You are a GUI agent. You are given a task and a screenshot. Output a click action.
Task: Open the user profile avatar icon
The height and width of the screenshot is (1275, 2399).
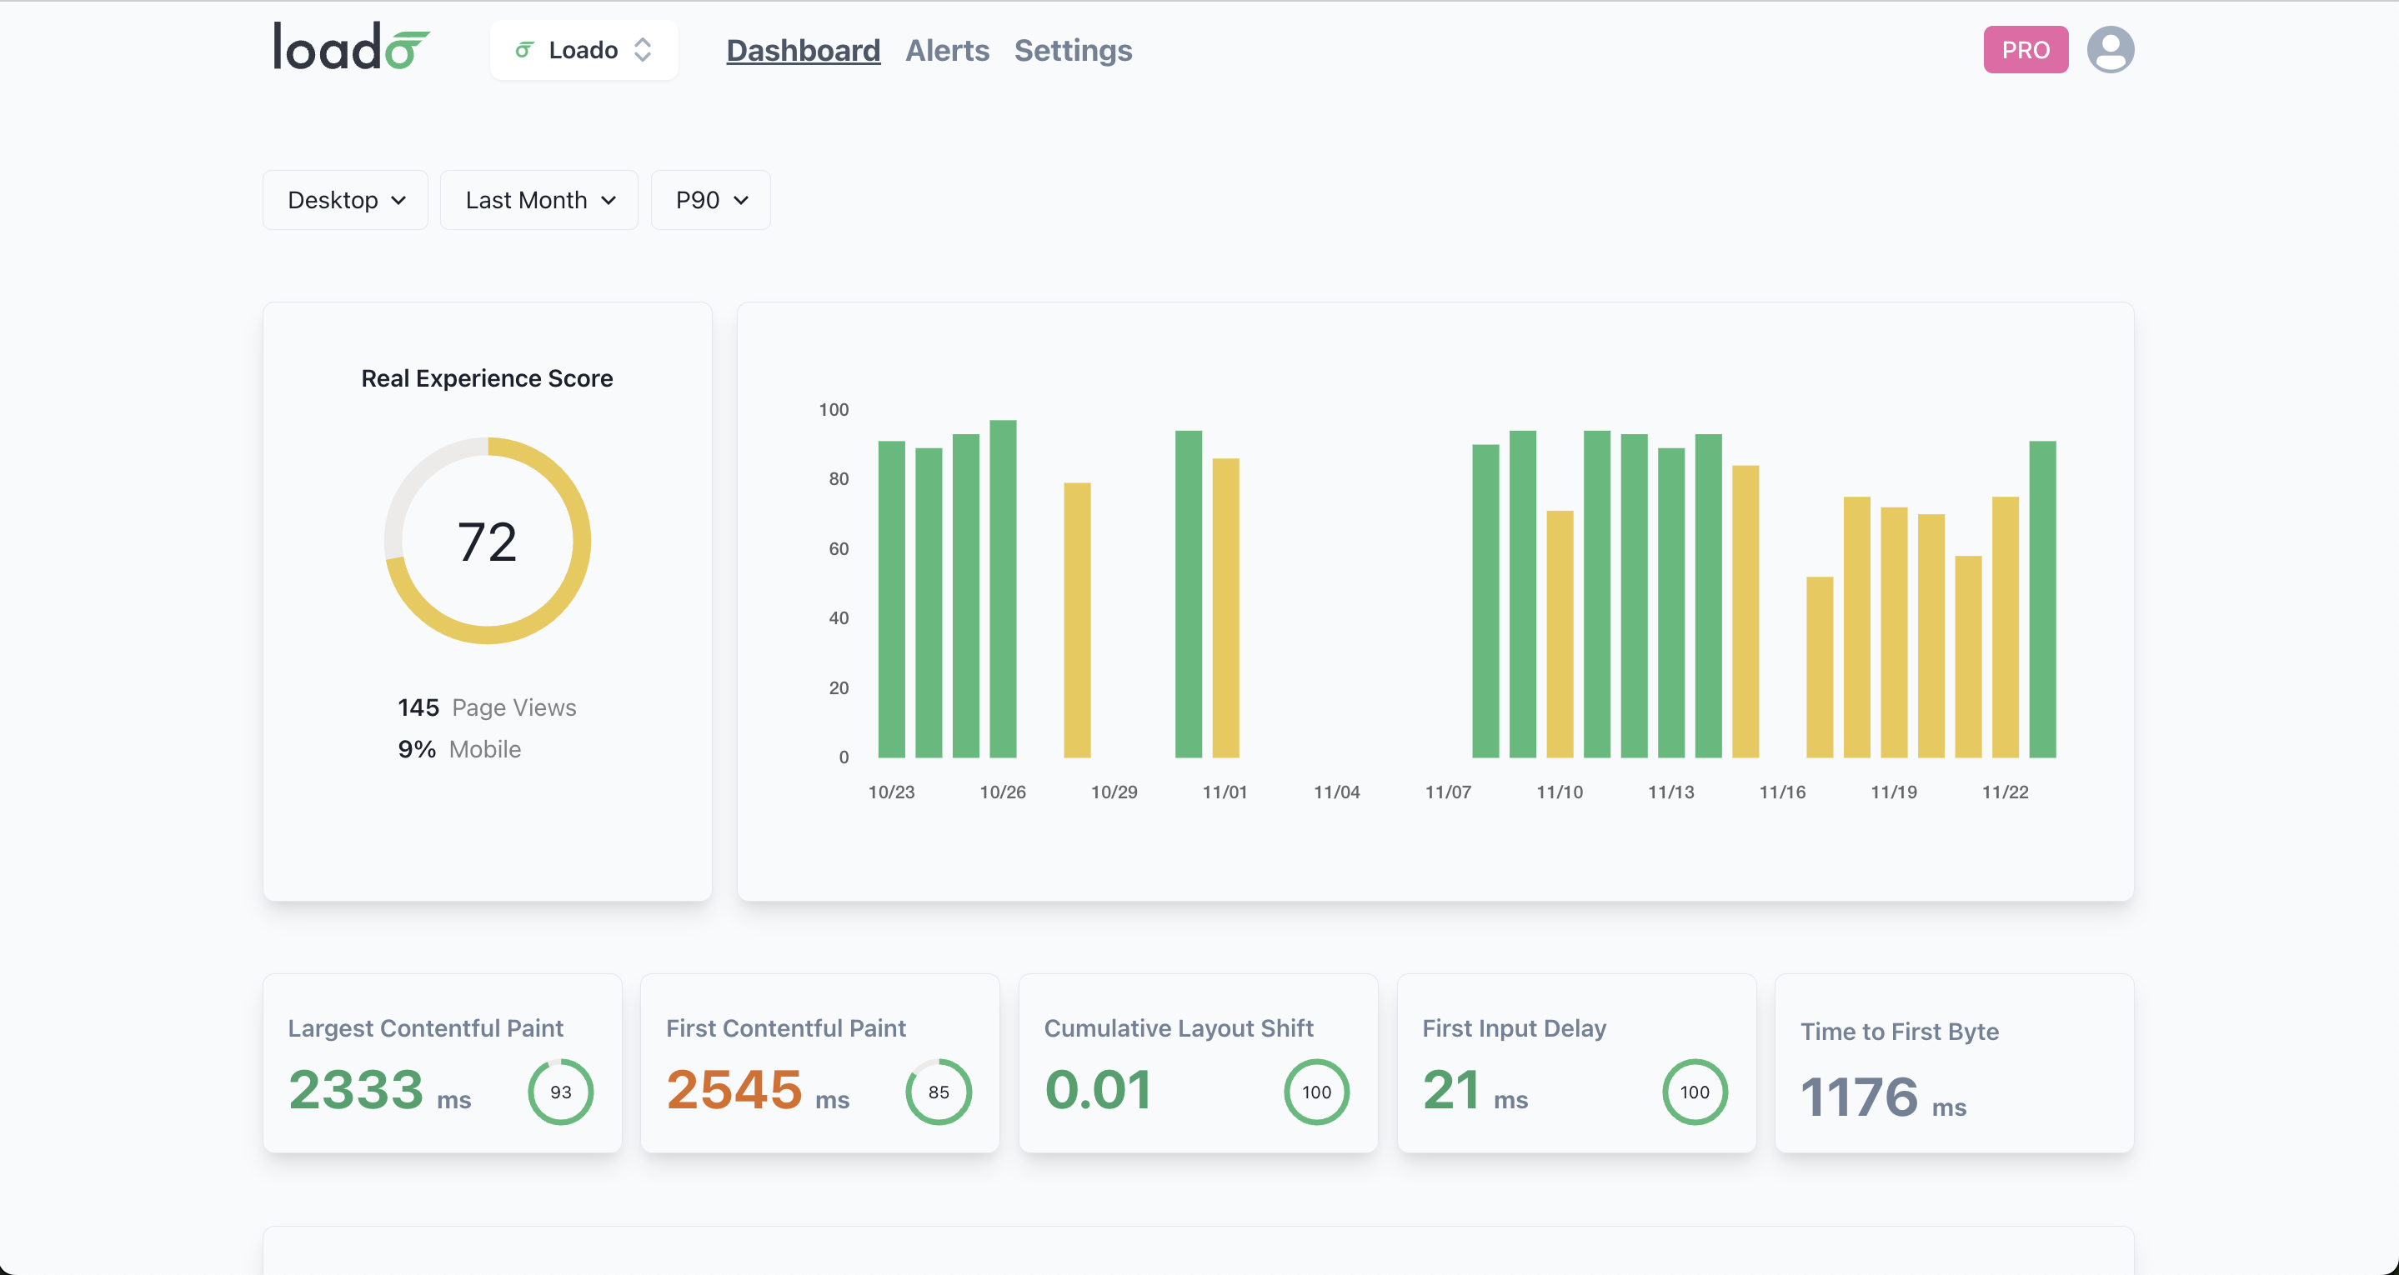[x=2111, y=49]
